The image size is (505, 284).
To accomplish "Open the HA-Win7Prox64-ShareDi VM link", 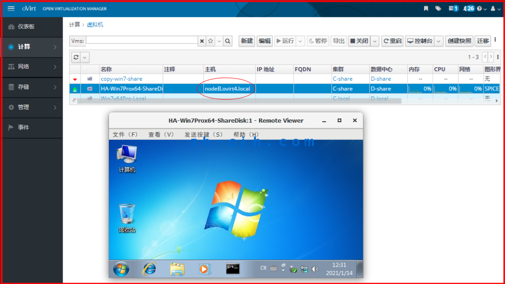I will pos(132,89).
